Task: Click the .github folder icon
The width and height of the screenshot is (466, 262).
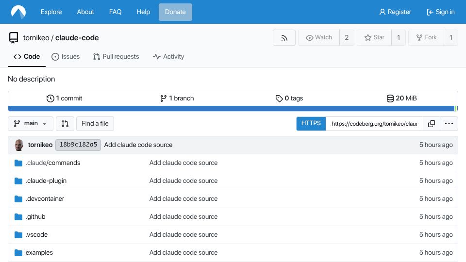Action: 18,217
